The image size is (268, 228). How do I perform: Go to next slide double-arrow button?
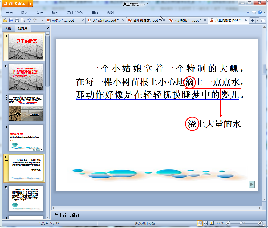pos(264,208)
